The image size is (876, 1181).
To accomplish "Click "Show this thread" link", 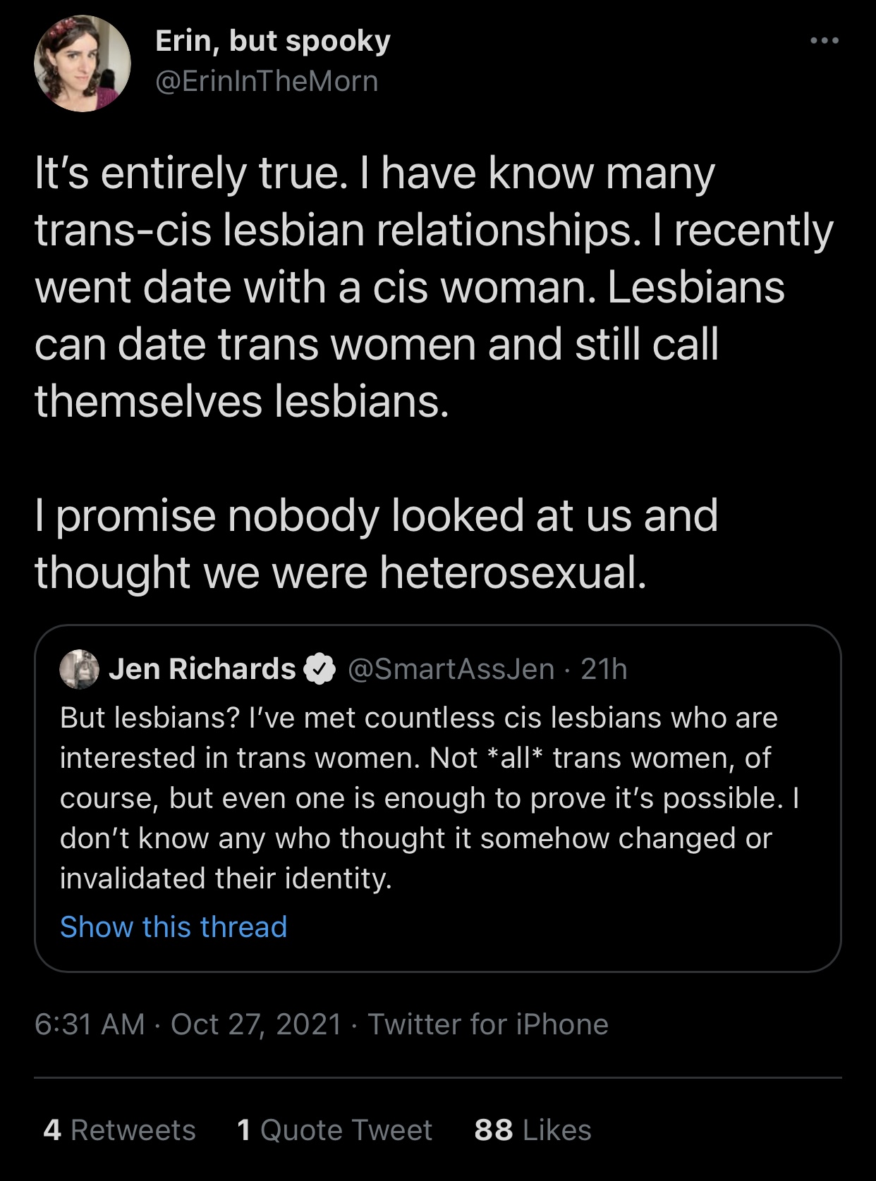I will tap(174, 926).
